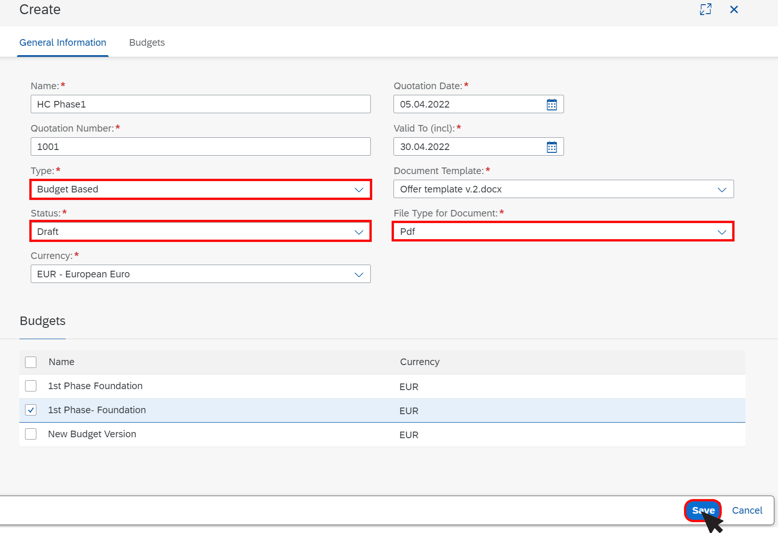Image resolution: width=778 pixels, height=533 pixels.
Task: Click the 'Budget Based' type value
Action: (x=68, y=189)
